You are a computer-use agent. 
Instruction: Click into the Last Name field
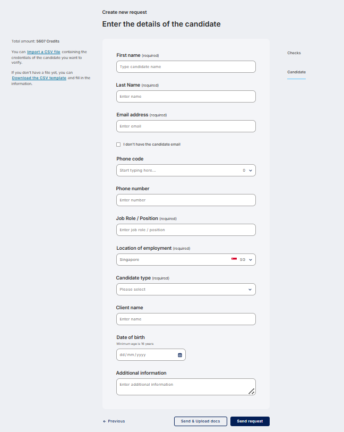tap(186, 97)
